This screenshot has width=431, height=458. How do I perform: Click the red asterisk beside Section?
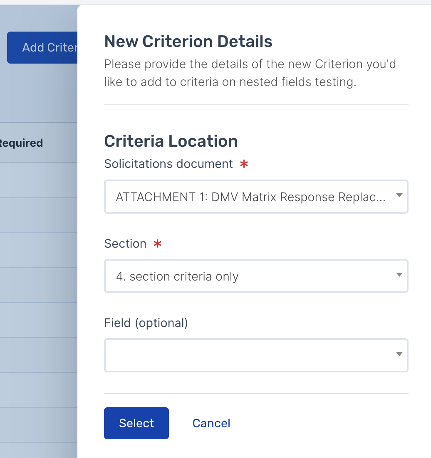click(158, 244)
